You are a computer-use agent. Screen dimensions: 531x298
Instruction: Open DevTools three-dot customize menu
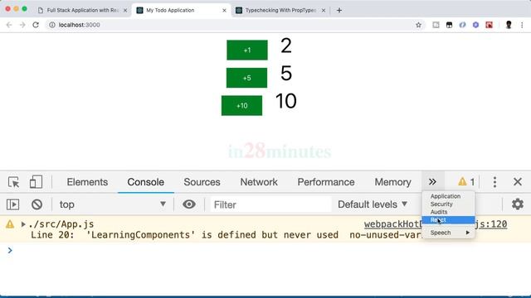coord(494,182)
